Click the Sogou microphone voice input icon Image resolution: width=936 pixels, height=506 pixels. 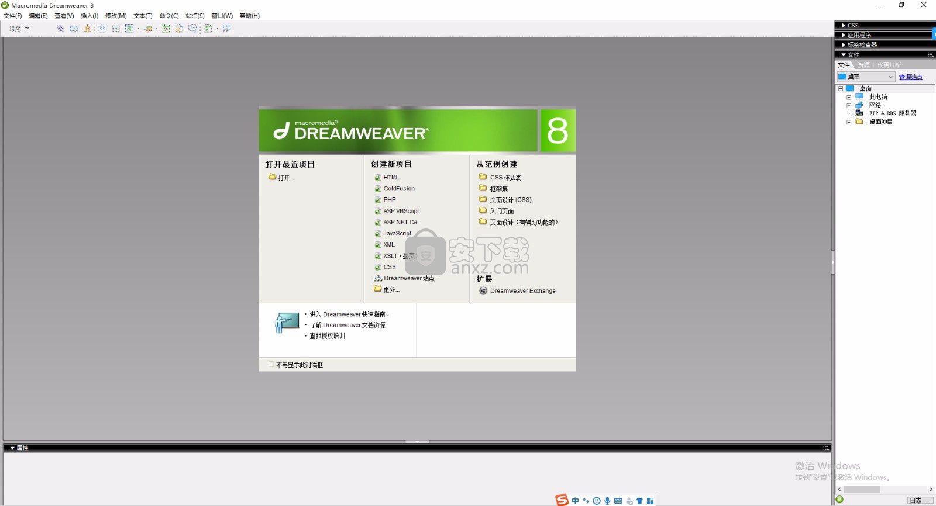tap(607, 501)
